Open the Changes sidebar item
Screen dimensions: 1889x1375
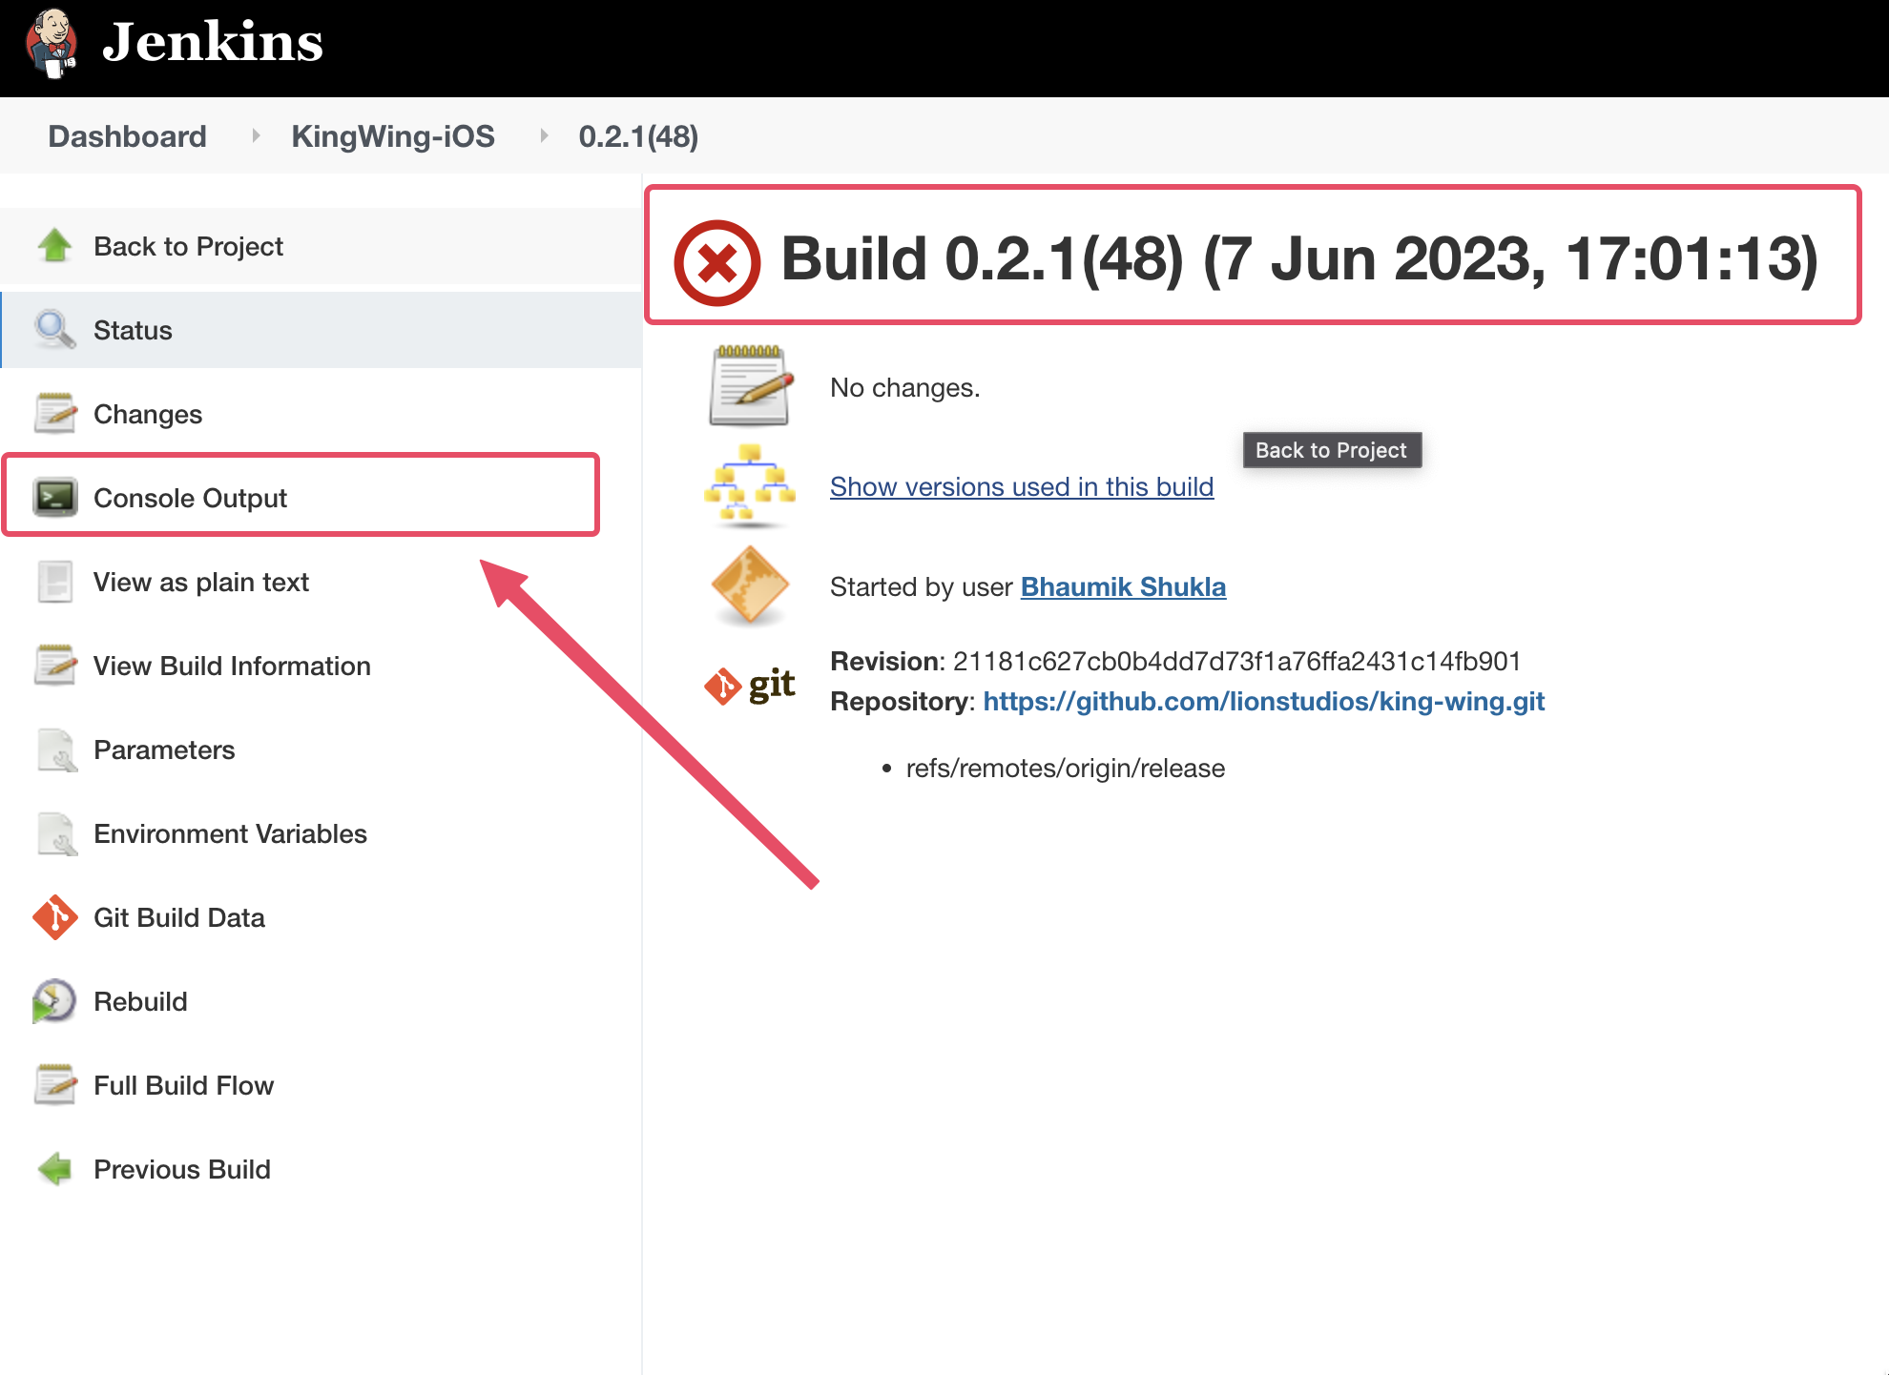click(x=148, y=414)
